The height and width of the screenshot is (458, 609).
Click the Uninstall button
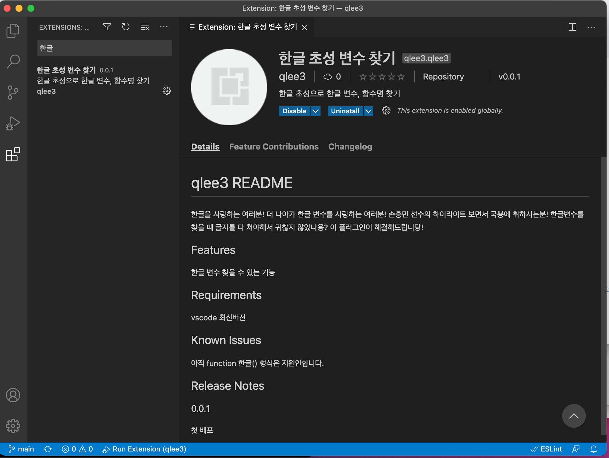tap(345, 111)
